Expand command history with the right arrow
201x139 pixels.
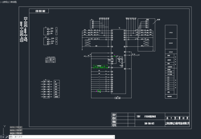tap(114, 137)
